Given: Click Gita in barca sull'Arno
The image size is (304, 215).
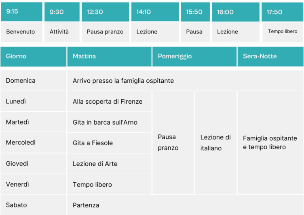Looking at the screenshot, I should [105, 122].
